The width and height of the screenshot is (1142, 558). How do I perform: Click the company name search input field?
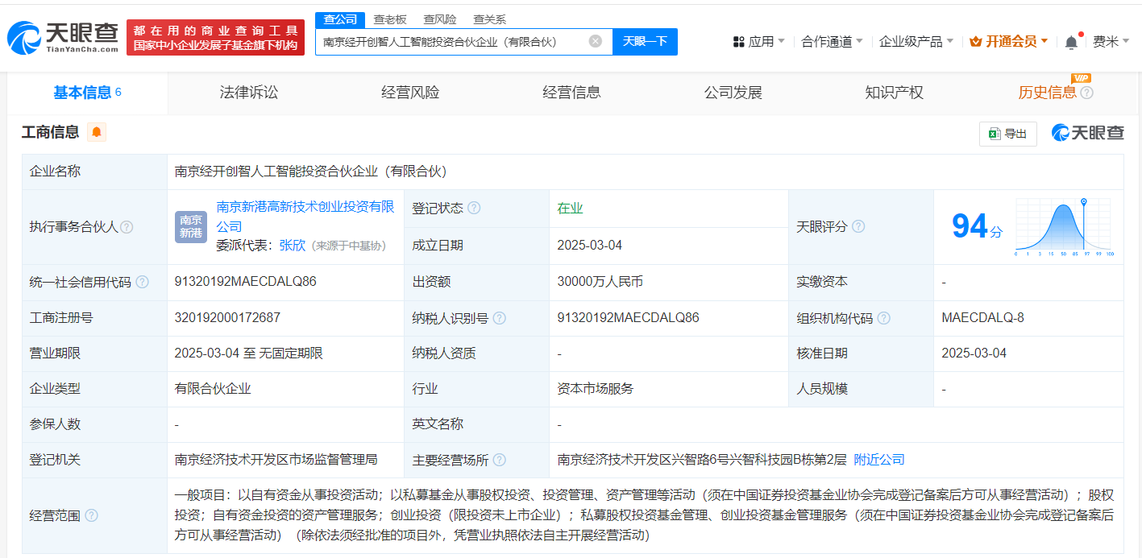coord(451,41)
